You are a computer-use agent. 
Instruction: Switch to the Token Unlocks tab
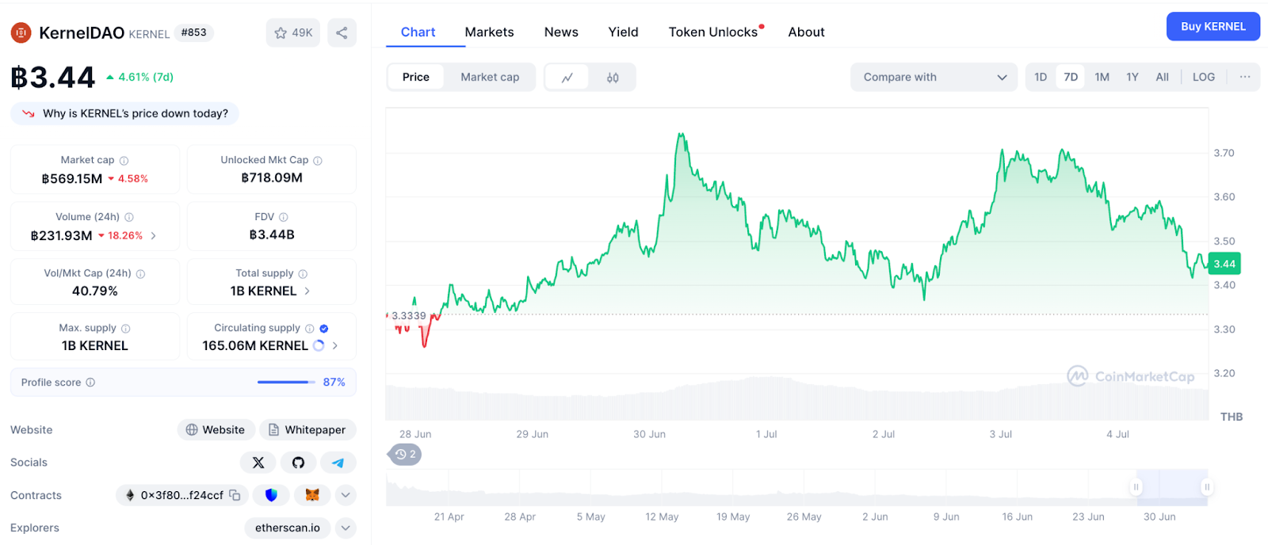click(x=713, y=32)
